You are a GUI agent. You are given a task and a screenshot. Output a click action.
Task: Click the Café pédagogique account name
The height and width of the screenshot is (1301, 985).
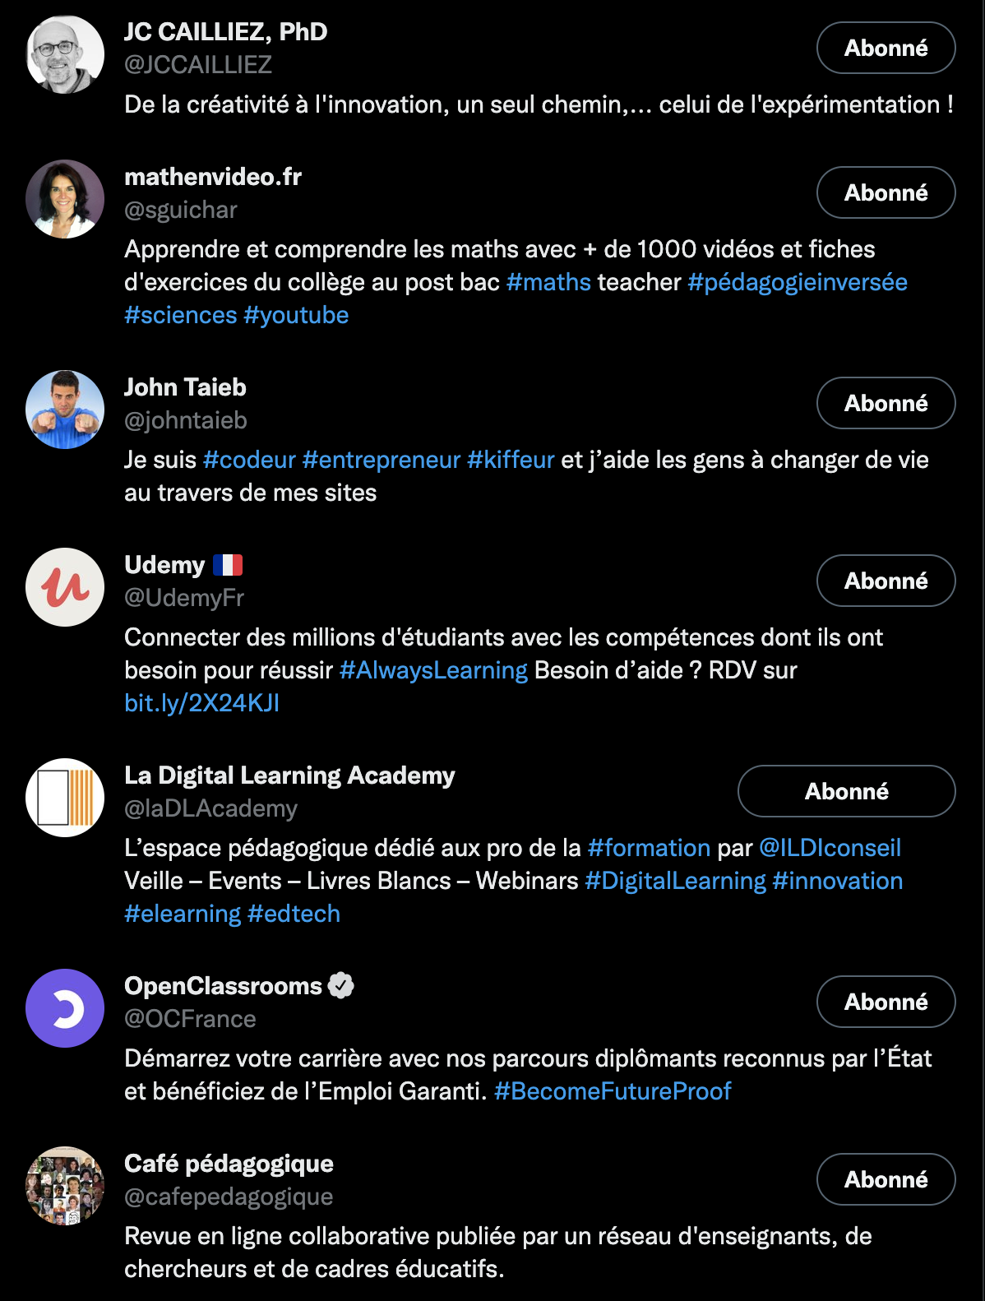pyautogui.click(x=229, y=1164)
